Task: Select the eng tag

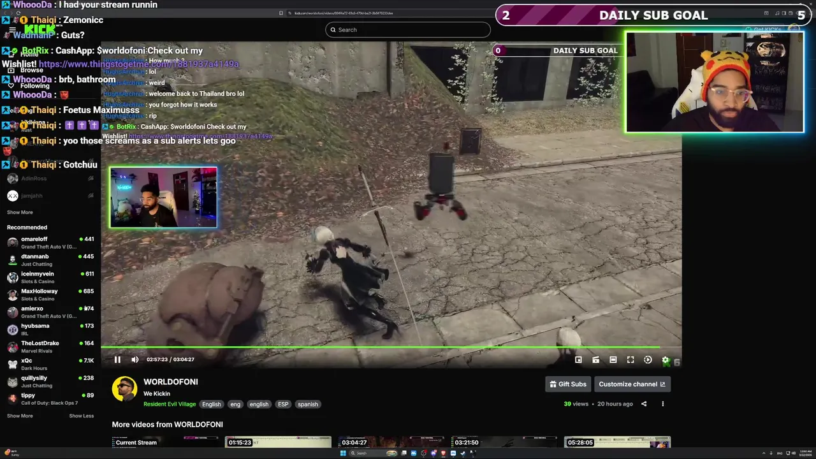Action: (235, 404)
